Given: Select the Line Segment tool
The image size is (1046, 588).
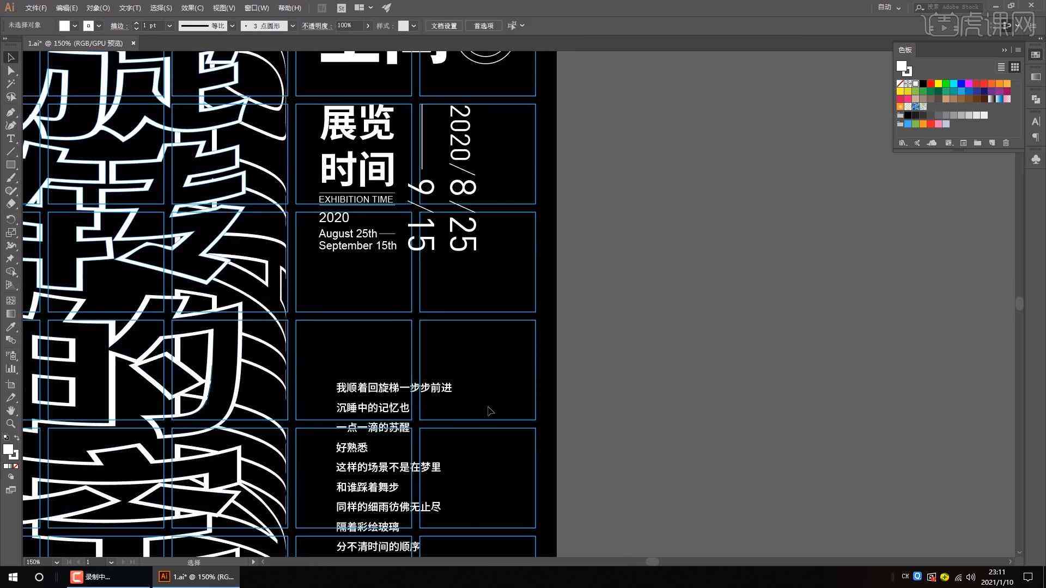Looking at the screenshot, I should (10, 151).
